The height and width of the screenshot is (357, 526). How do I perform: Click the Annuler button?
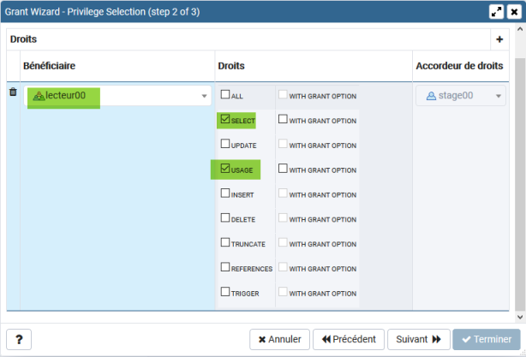[278, 339]
